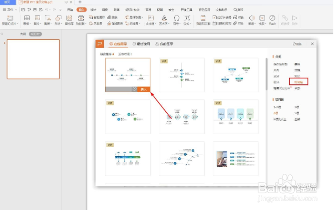Image resolution: width=336 pixels, height=210 pixels.
Task: Open the icon library tool
Action: click(69, 18)
